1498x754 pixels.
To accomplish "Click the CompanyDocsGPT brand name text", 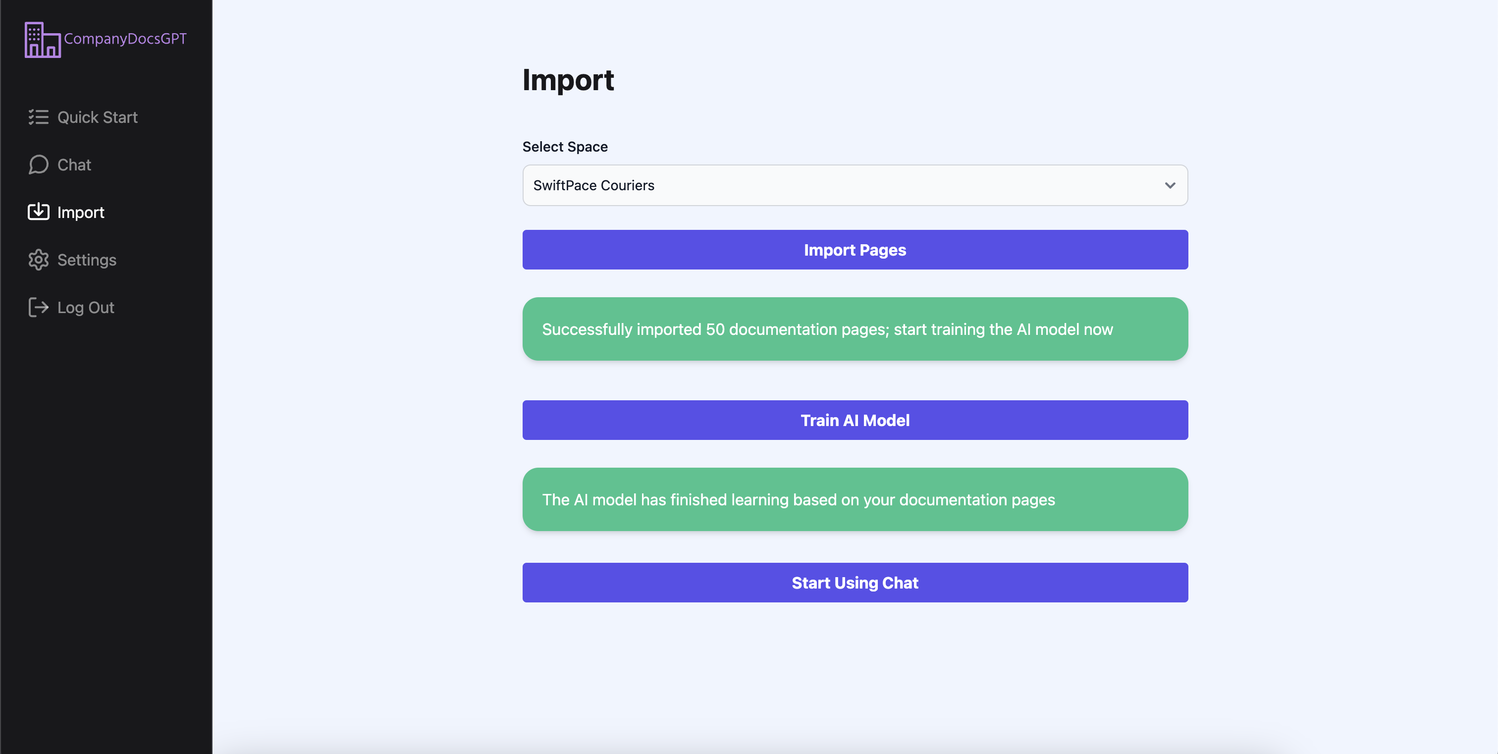I will click(x=125, y=39).
